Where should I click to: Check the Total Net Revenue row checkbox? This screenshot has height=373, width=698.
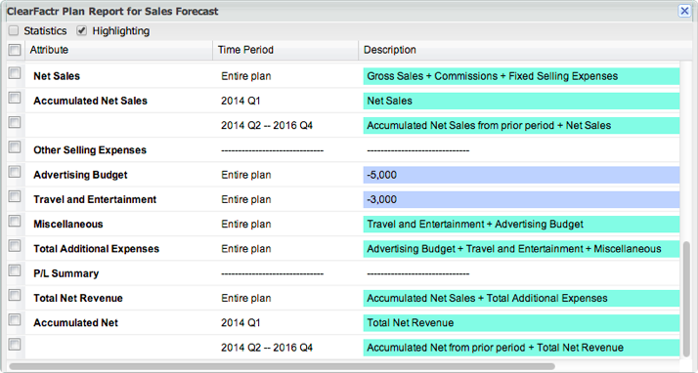tap(15, 295)
